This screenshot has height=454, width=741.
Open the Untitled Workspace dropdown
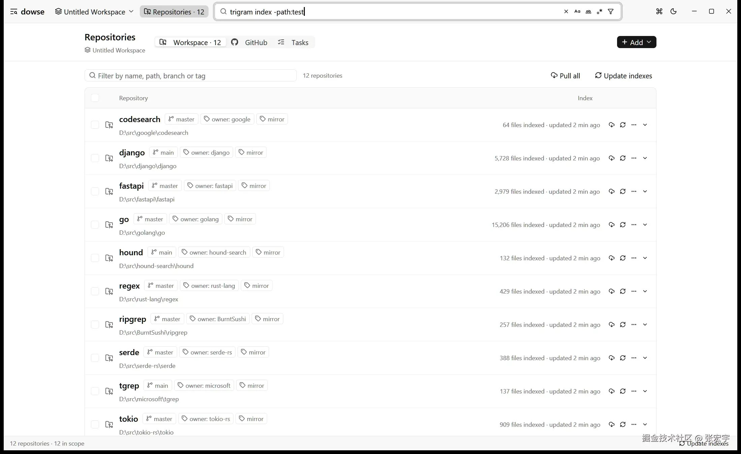tap(94, 12)
